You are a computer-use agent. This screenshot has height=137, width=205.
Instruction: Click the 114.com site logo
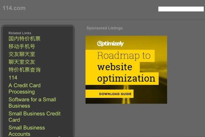pos(14,8)
